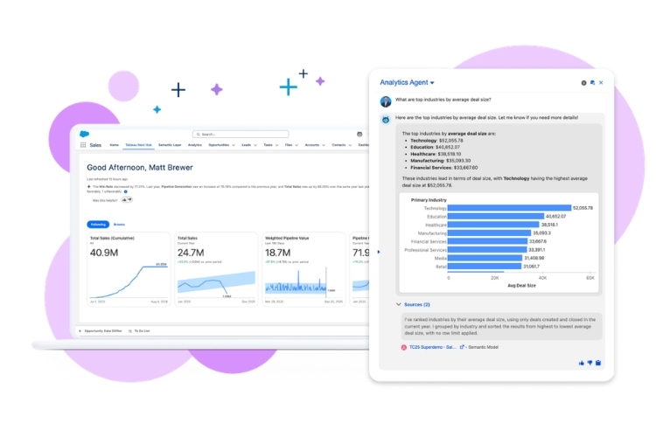Click the Analytics Agent bot avatar
The image size is (656, 437).
click(385, 117)
